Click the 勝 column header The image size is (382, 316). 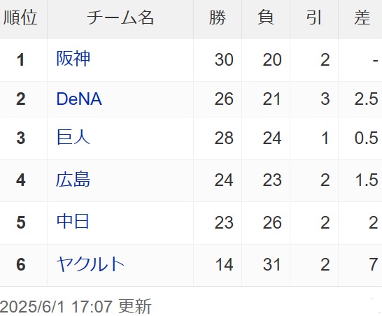pos(218,17)
